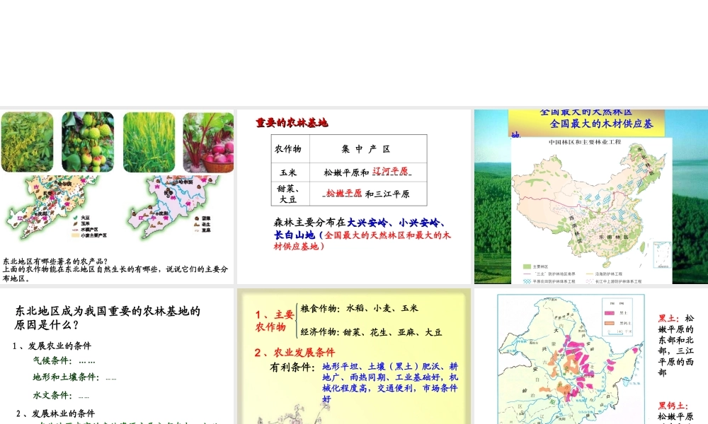Open the 中国林区和主要林业工程 map slide
Screen dimensions: 708x424
pos(591,196)
